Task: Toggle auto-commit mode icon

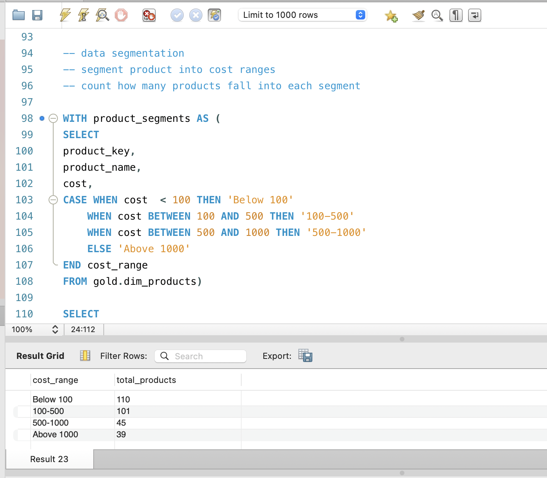Action: pos(214,16)
